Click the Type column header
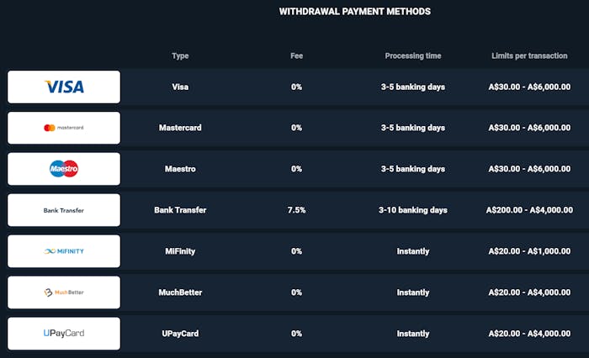This screenshot has height=358, width=589. 180,56
